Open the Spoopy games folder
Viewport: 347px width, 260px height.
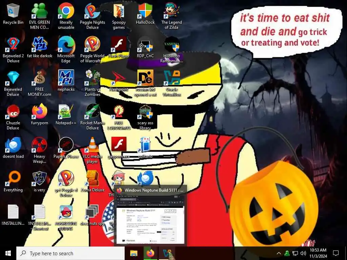click(119, 11)
